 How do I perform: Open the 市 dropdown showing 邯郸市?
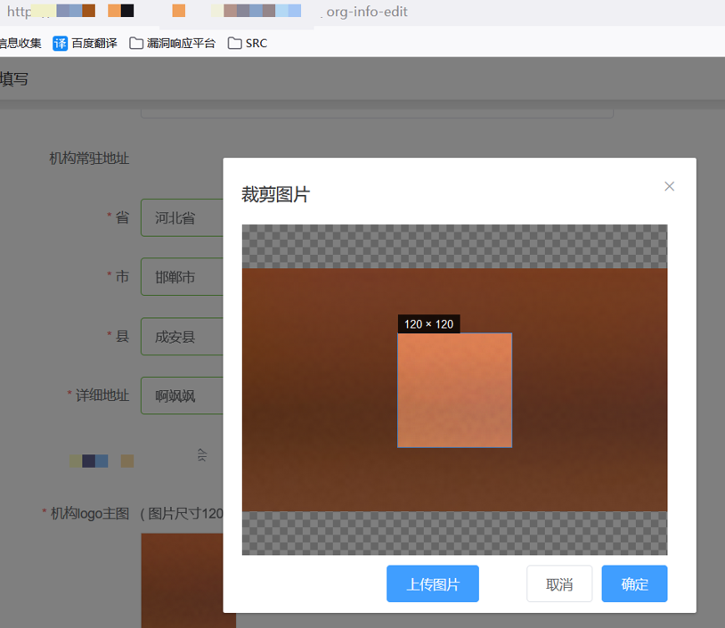(x=181, y=277)
